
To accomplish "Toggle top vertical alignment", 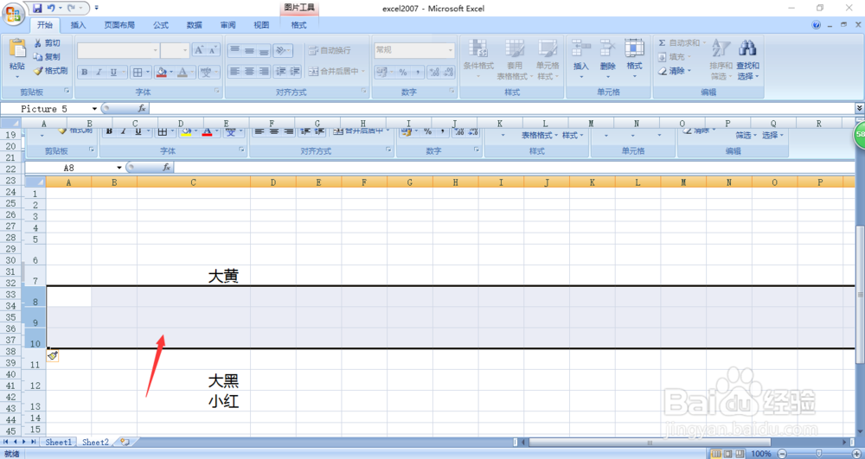I will (x=235, y=50).
